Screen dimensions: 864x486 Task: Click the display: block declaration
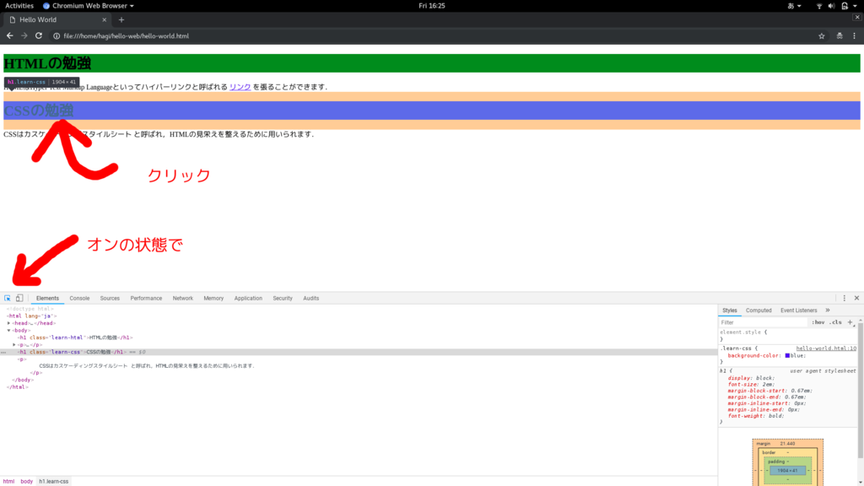click(750, 378)
